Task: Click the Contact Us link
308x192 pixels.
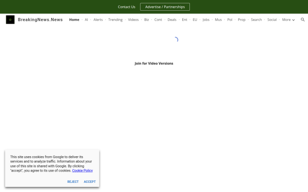Action: tap(126, 7)
